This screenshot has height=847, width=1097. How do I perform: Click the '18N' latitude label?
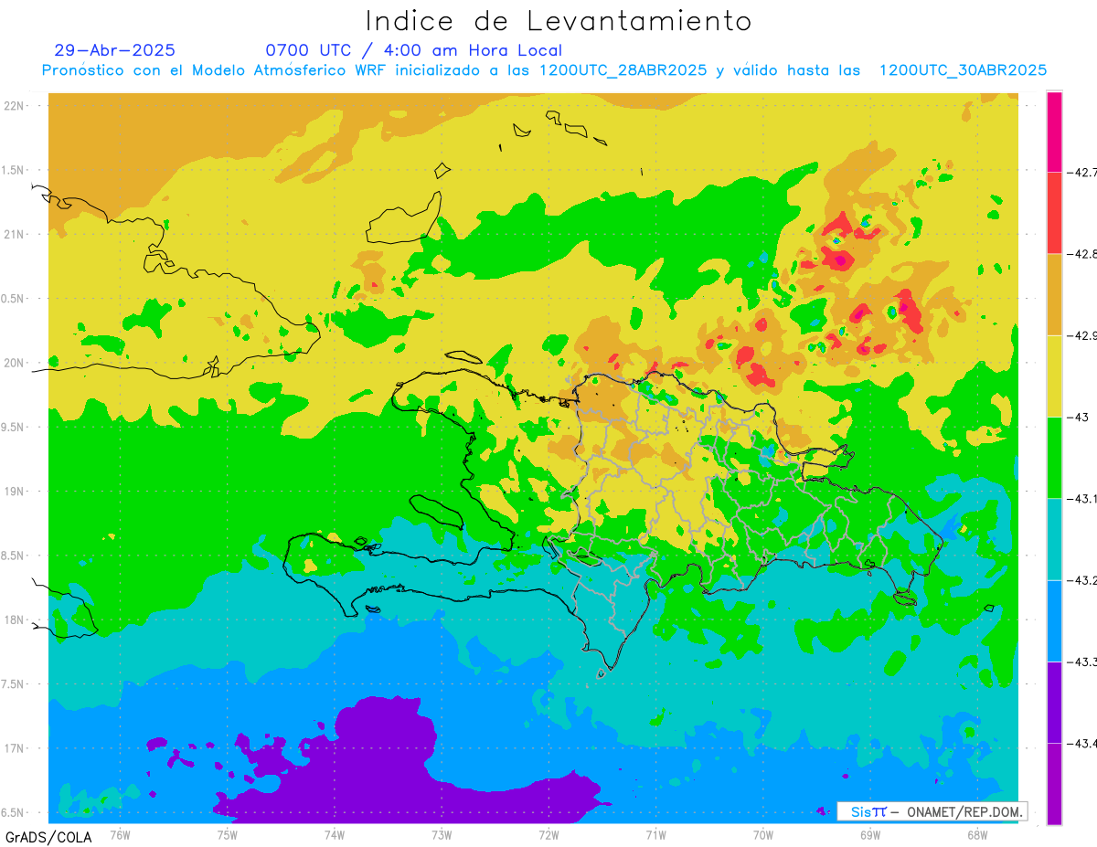(x=16, y=619)
